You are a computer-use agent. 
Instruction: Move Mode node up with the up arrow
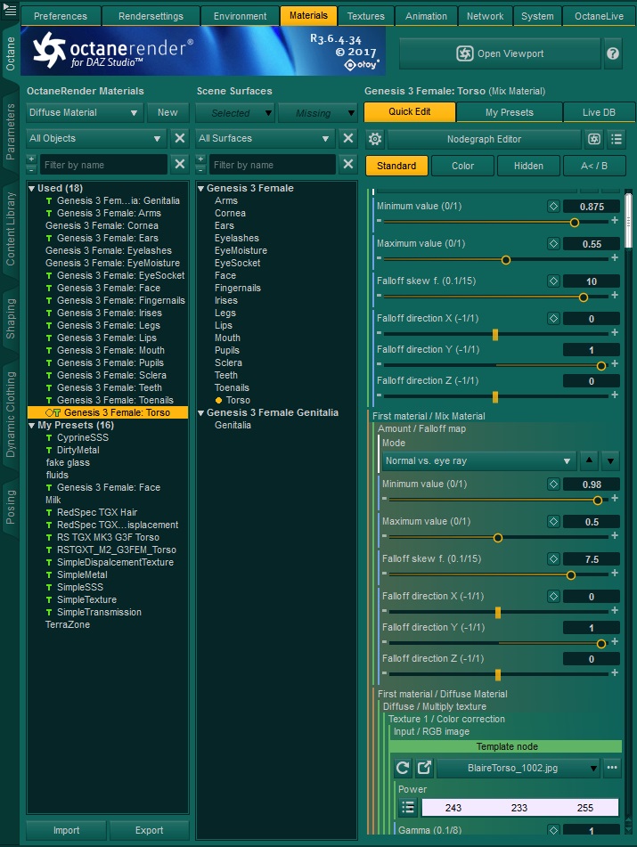coord(590,460)
